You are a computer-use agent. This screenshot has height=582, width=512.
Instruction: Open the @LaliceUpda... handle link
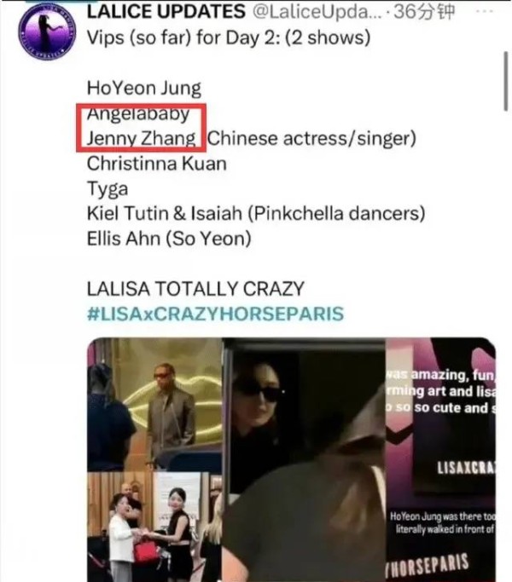click(317, 12)
